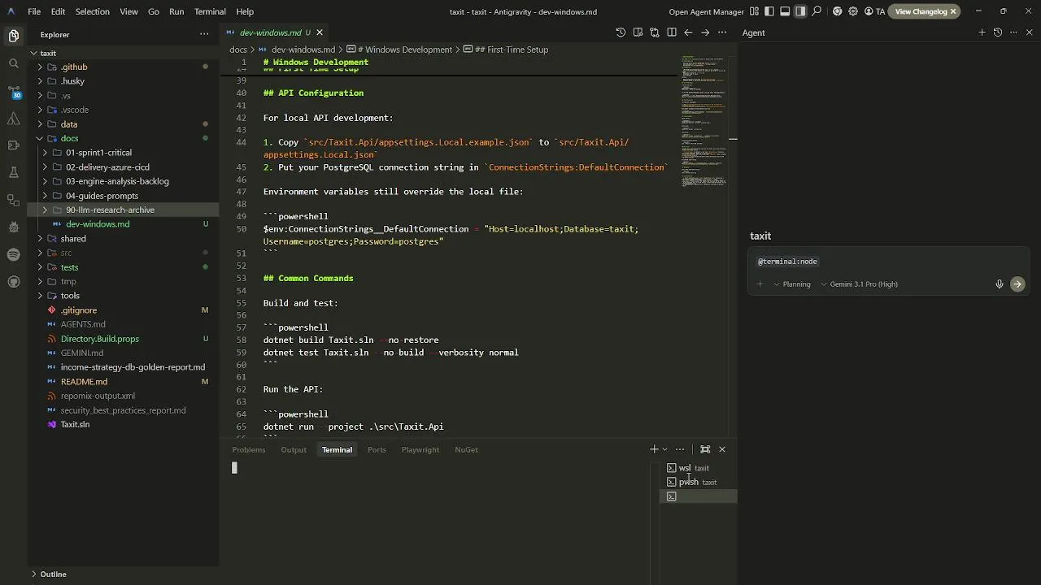Screen dimensions: 1041x585
Task: Click the First-Time Setup breadcrumb
Action: 512,50
